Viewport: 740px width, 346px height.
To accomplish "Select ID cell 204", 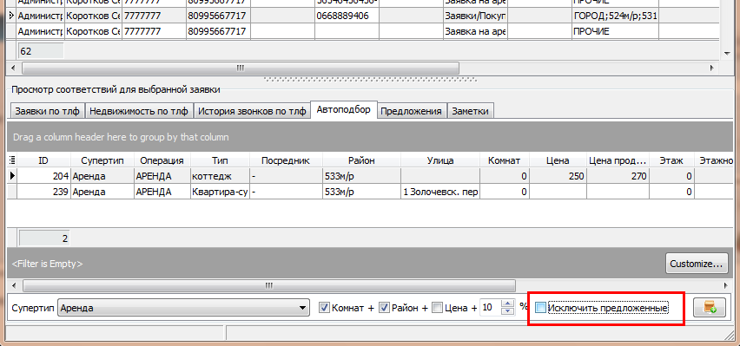I will (44, 176).
